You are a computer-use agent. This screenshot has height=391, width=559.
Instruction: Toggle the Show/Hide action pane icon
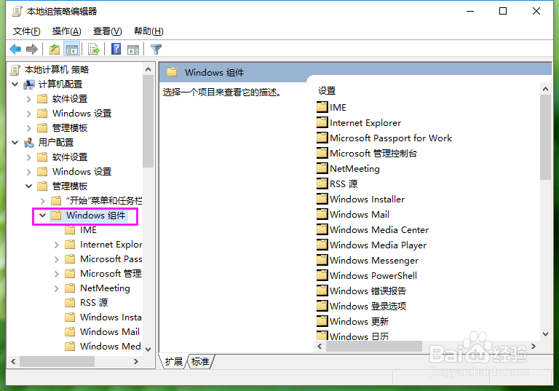click(x=133, y=50)
